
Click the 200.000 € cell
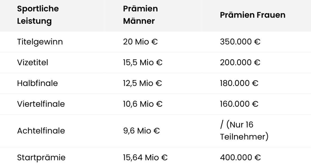[240, 63]
